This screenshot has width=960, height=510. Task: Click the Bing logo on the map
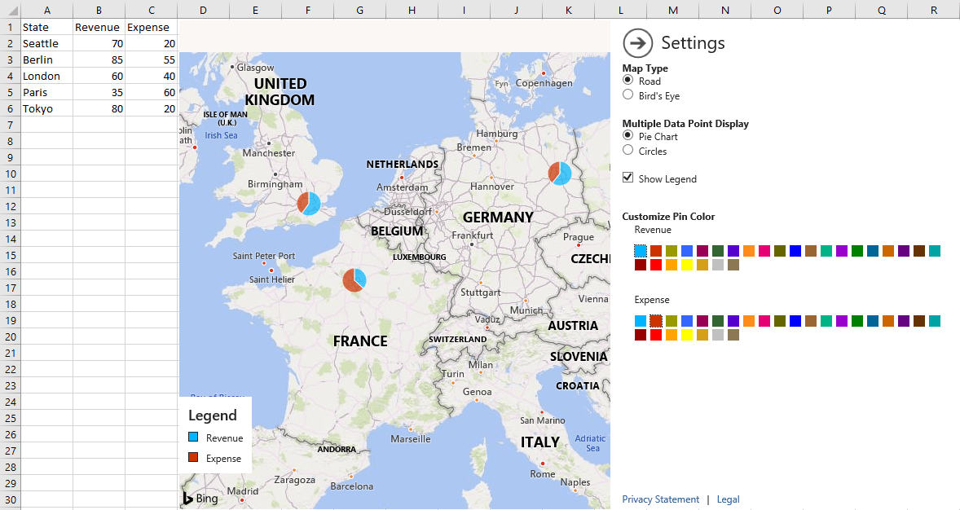(200, 499)
